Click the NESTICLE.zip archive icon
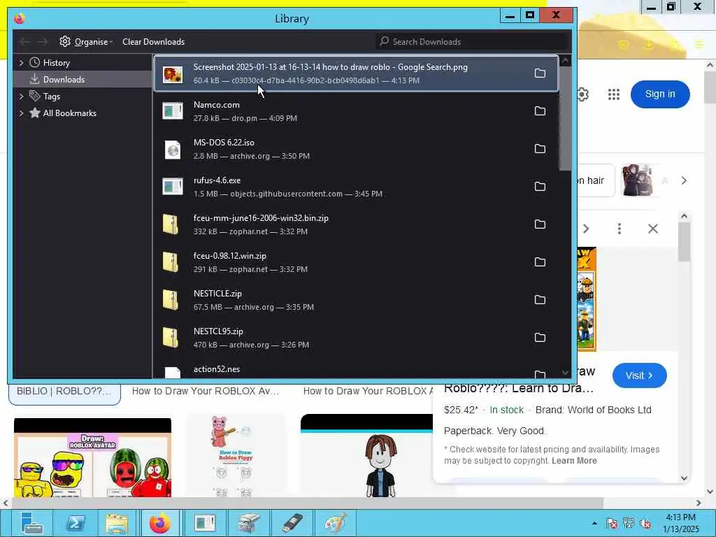 171,300
